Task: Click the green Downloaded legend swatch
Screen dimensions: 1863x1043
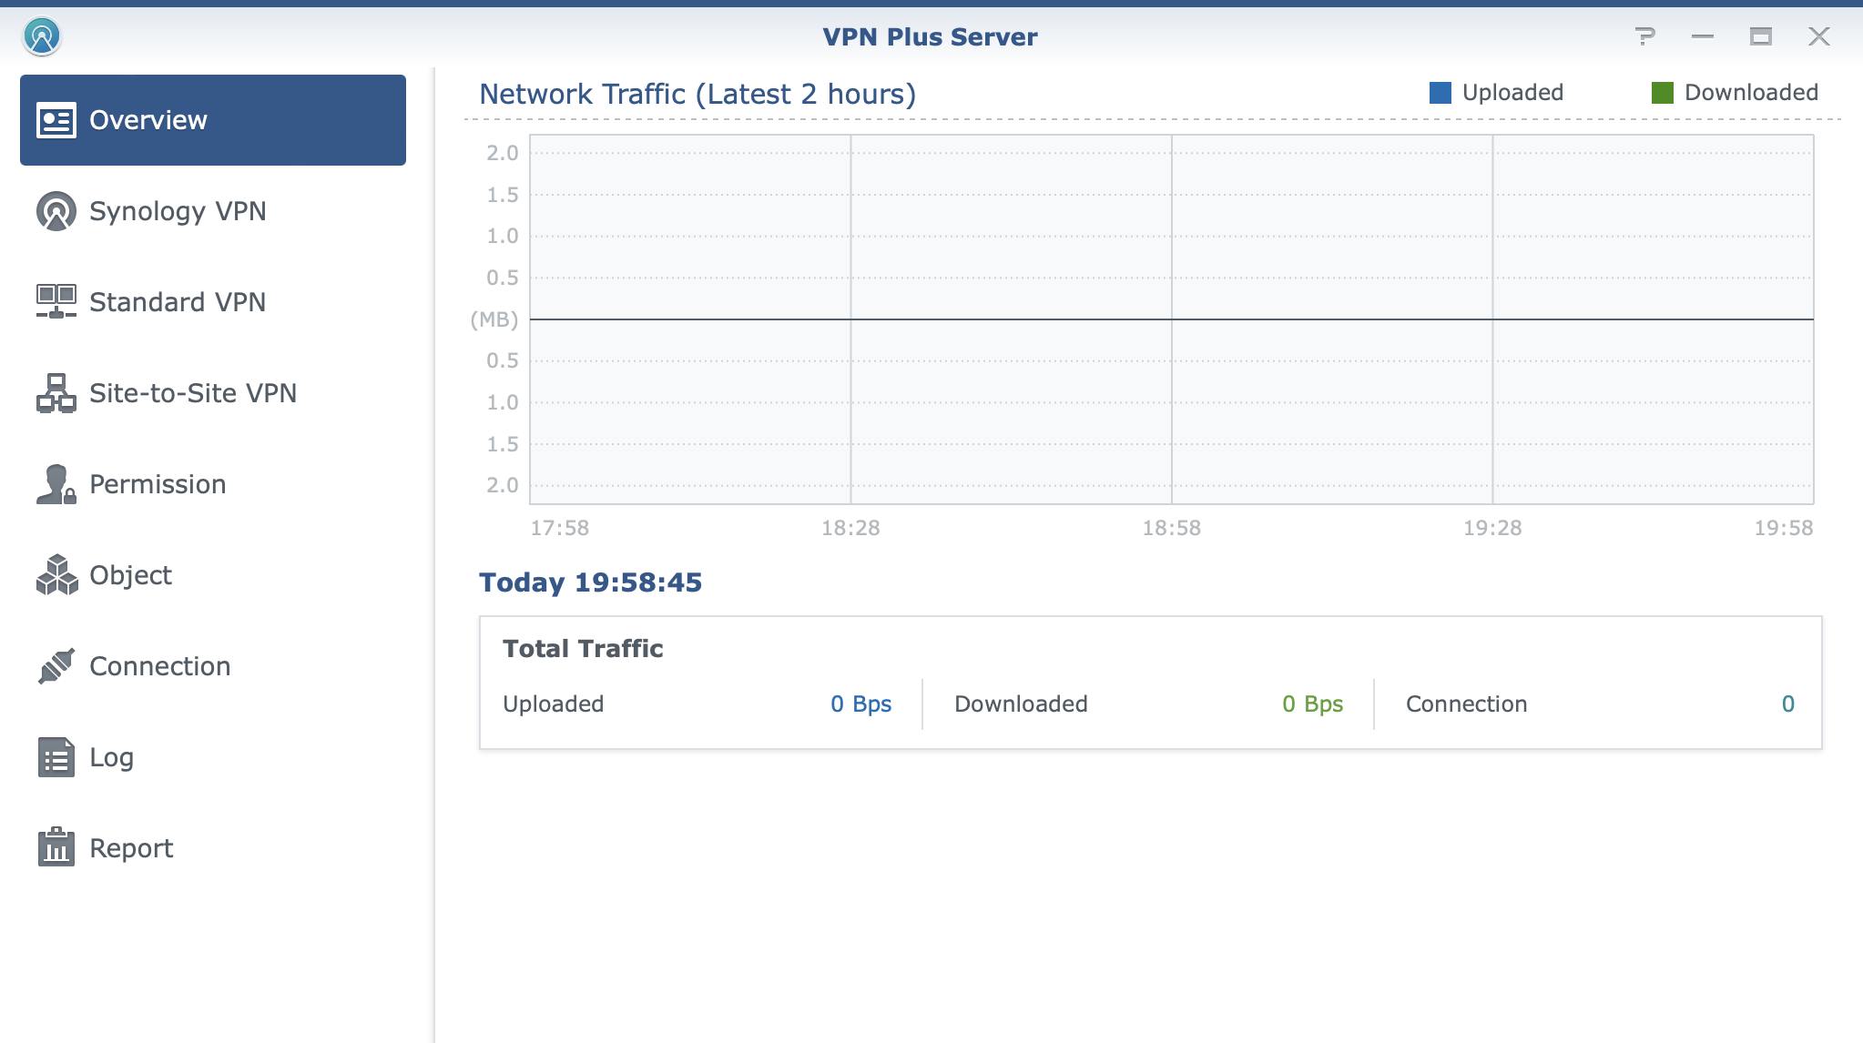Action: (1663, 93)
